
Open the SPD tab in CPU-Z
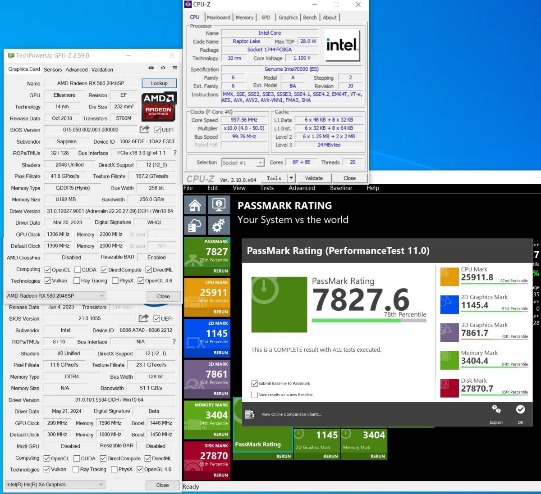pos(266,18)
